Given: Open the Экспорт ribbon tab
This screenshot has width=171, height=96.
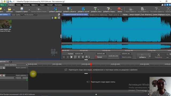Looking at the screenshot, I should pyautogui.click(x=50, y=5).
